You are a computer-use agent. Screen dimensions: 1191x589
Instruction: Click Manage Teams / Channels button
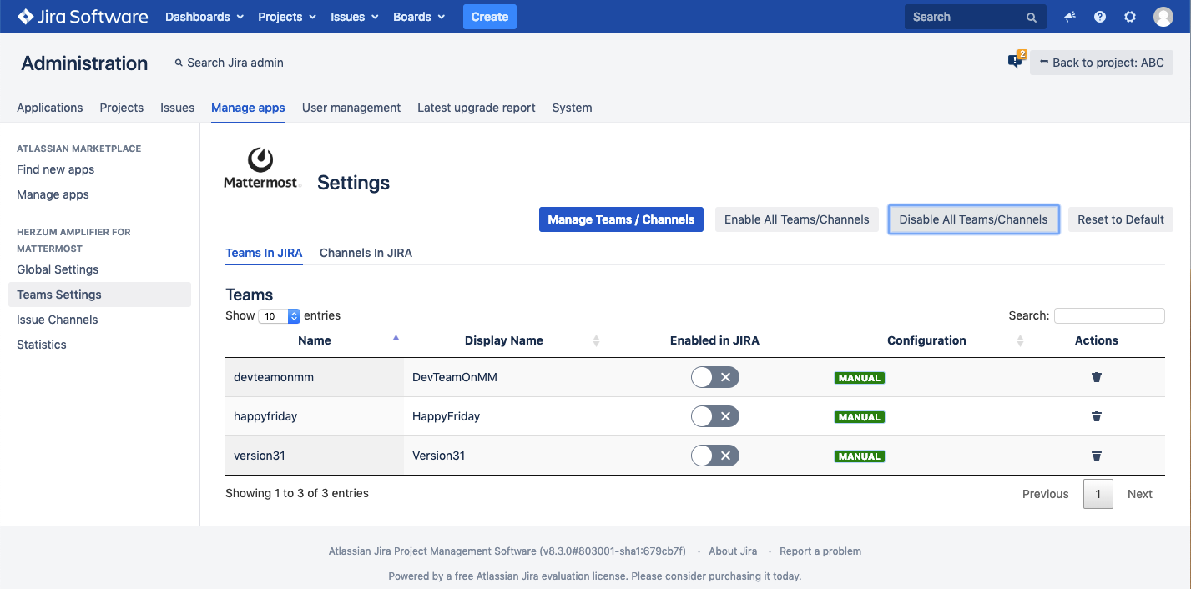[x=621, y=219]
